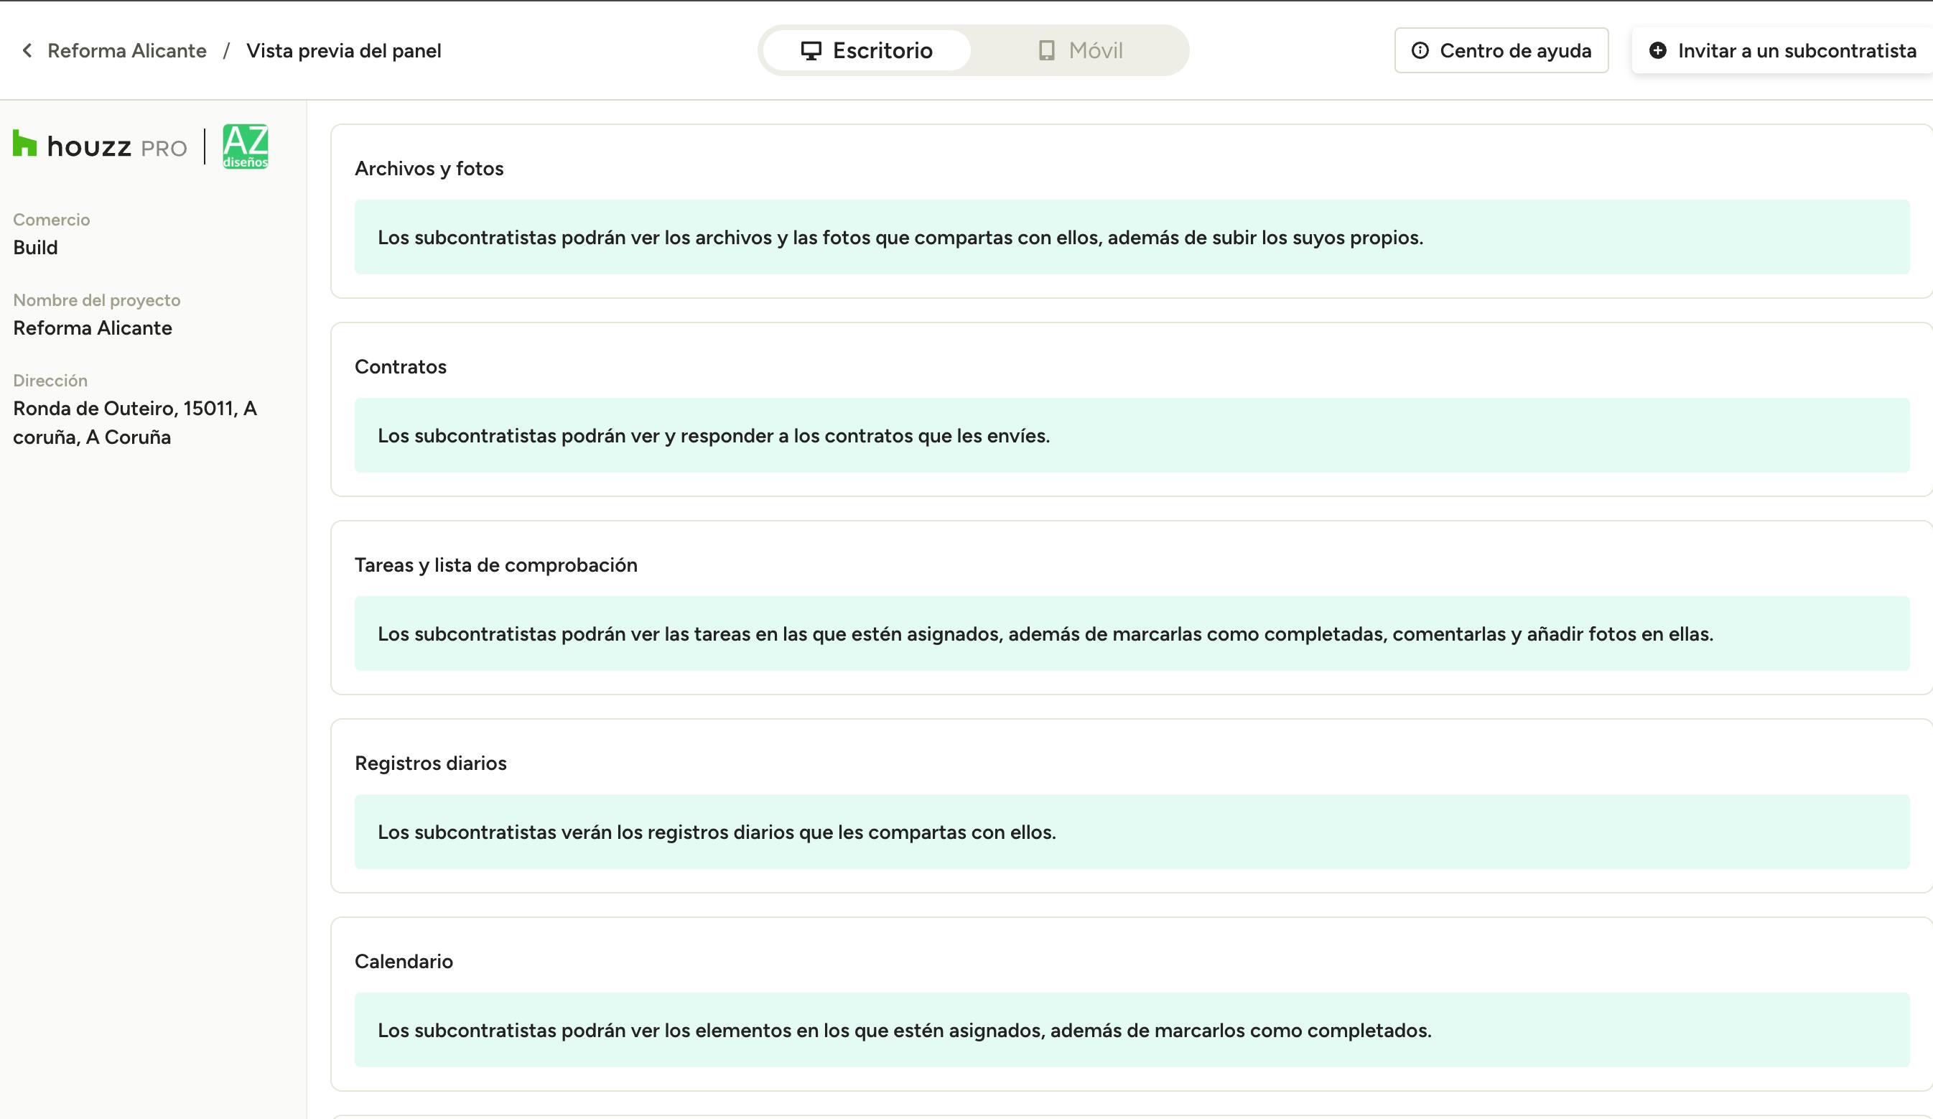This screenshot has width=1933, height=1119.
Task: Click the mobile phone icon
Action: (1046, 51)
